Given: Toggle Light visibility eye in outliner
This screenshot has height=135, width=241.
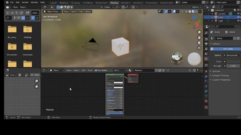Looking at the screenshot, I should (238, 21).
